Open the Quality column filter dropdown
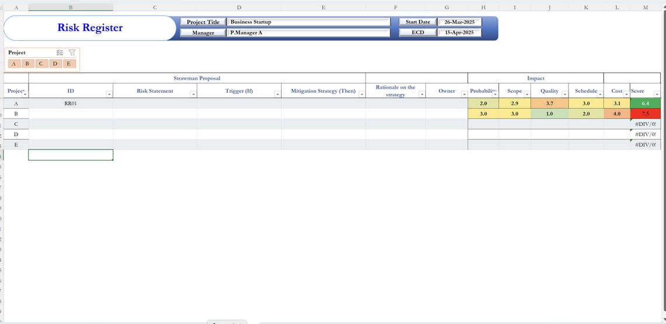 click(564, 94)
